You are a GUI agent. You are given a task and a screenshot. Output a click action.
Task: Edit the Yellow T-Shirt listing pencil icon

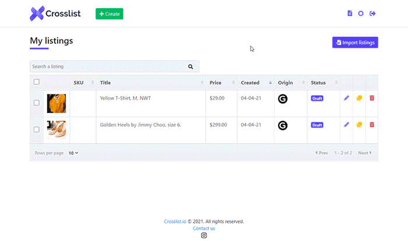[x=346, y=98]
